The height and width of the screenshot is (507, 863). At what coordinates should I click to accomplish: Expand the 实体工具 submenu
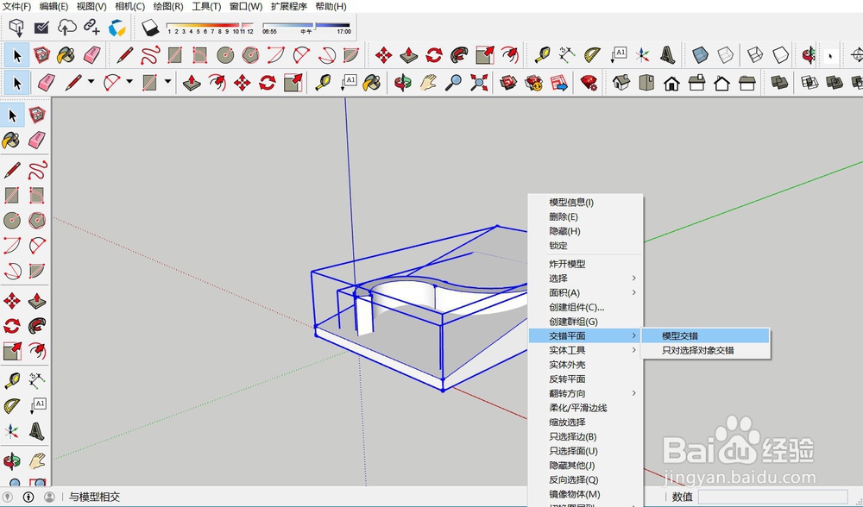point(586,350)
